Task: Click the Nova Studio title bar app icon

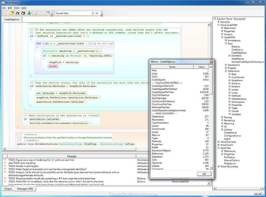Action: pos(3,3)
